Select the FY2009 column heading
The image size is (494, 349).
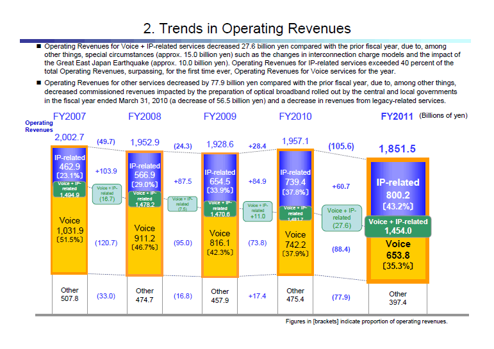click(x=220, y=117)
